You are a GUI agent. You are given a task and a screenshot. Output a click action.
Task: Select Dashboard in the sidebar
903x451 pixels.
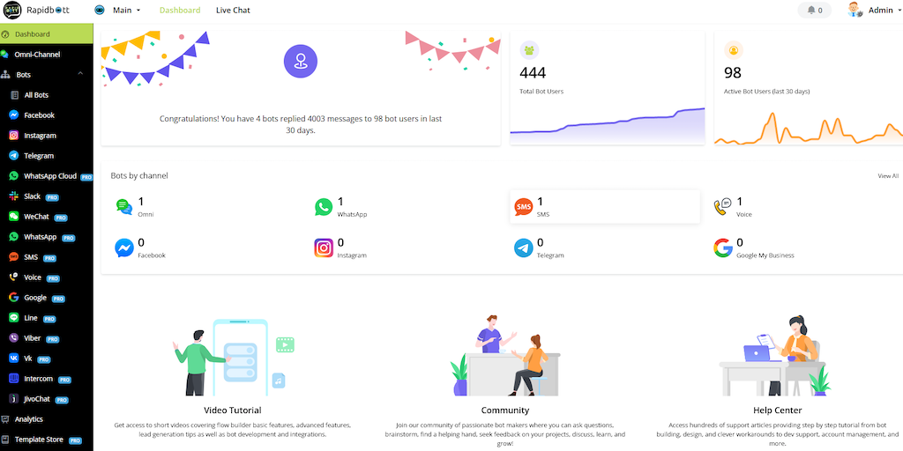(47, 34)
